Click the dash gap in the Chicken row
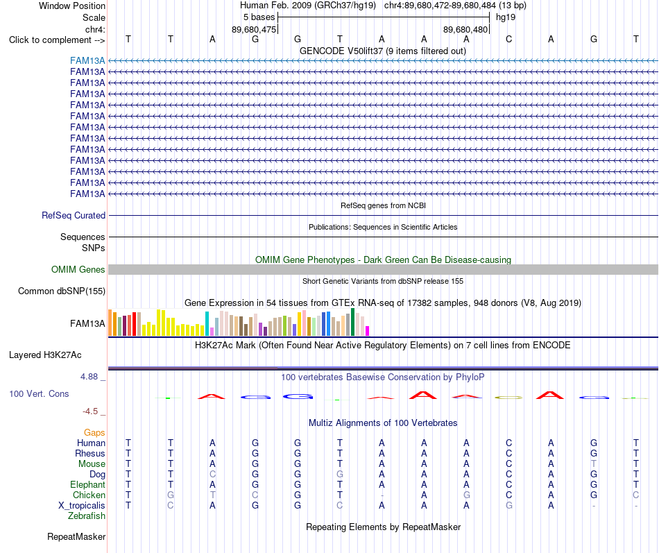This screenshot has height=553, width=659. pyautogui.click(x=382, y=495)
